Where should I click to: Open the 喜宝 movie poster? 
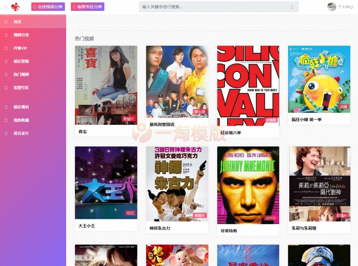click(x=106, y=85)
